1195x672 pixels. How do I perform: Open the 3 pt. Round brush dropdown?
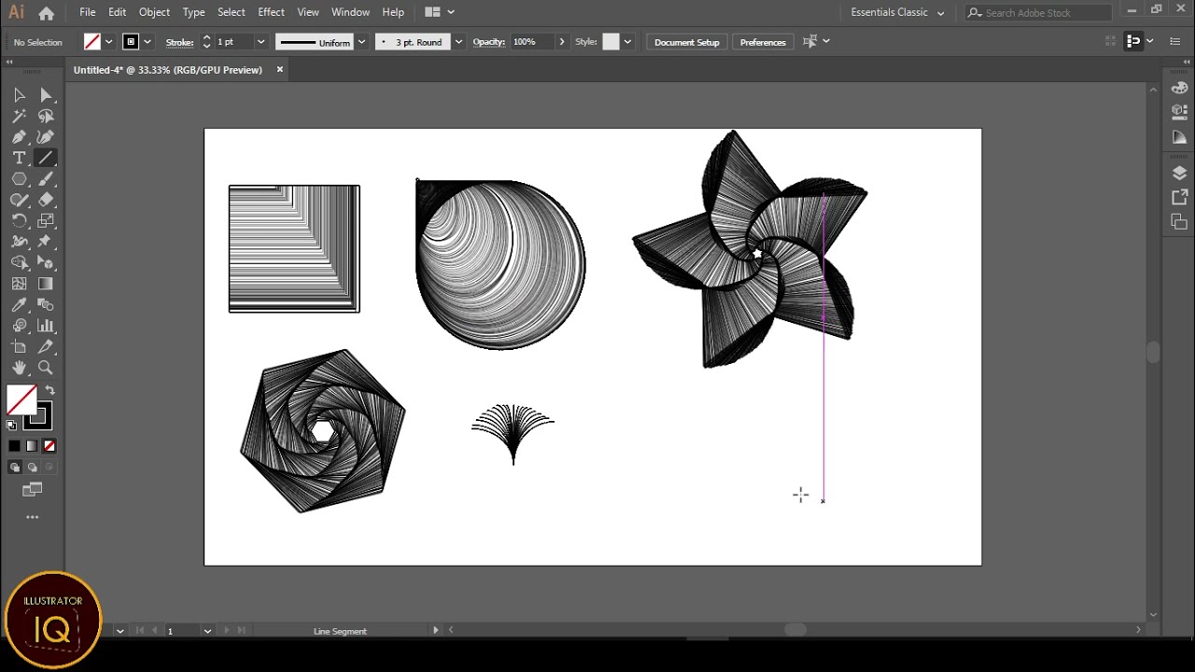[458, 42]
